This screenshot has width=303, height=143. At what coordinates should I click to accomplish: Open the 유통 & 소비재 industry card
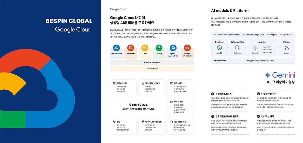(123, 88)
